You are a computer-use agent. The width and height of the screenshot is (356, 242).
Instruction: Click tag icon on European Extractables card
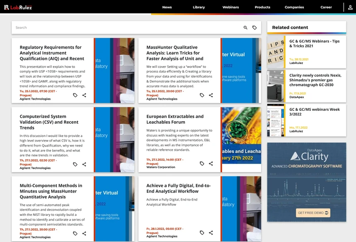(x=202, y=164)
